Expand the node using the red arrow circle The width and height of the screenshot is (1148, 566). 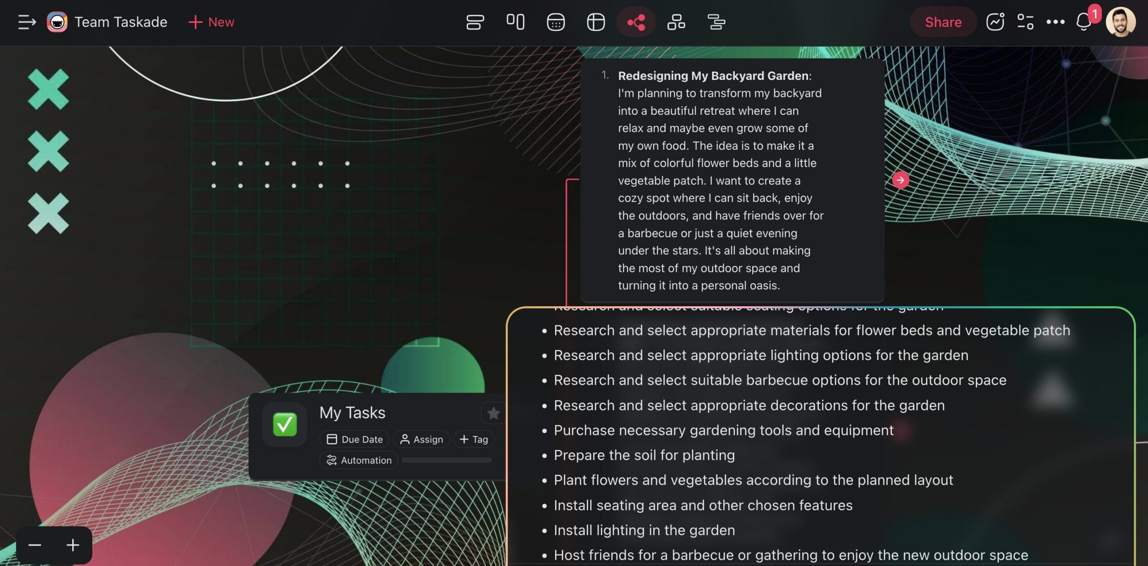[900, 180]
